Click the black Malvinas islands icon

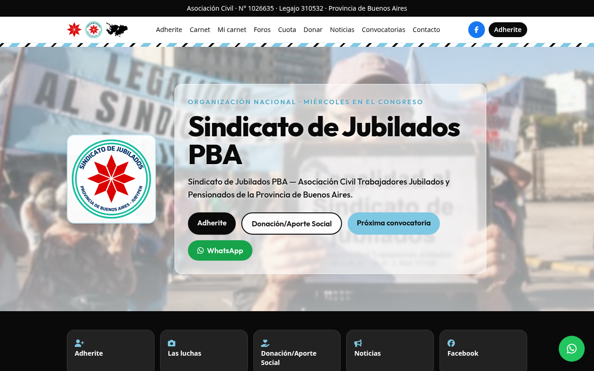(x=117, y=30)
